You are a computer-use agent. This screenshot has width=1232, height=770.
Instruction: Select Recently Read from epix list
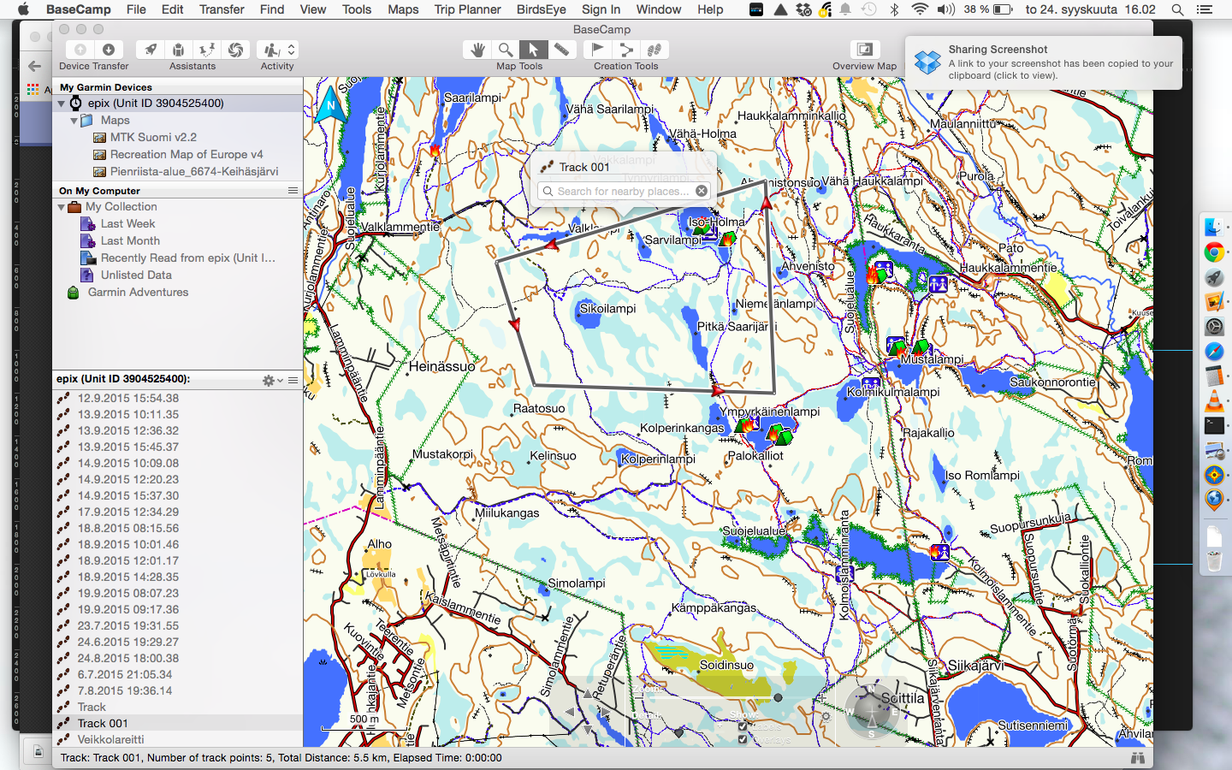188,258
